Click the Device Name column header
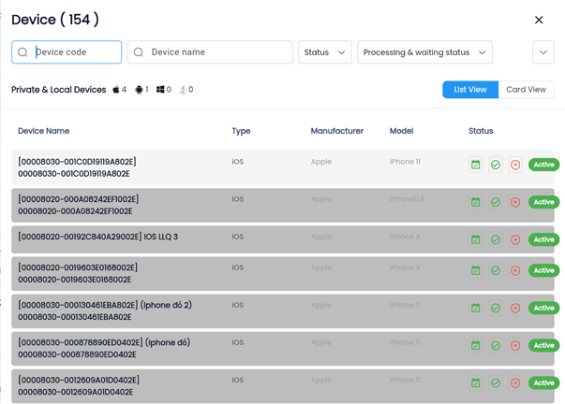This screenshot has width=565, height=404. 44,131
